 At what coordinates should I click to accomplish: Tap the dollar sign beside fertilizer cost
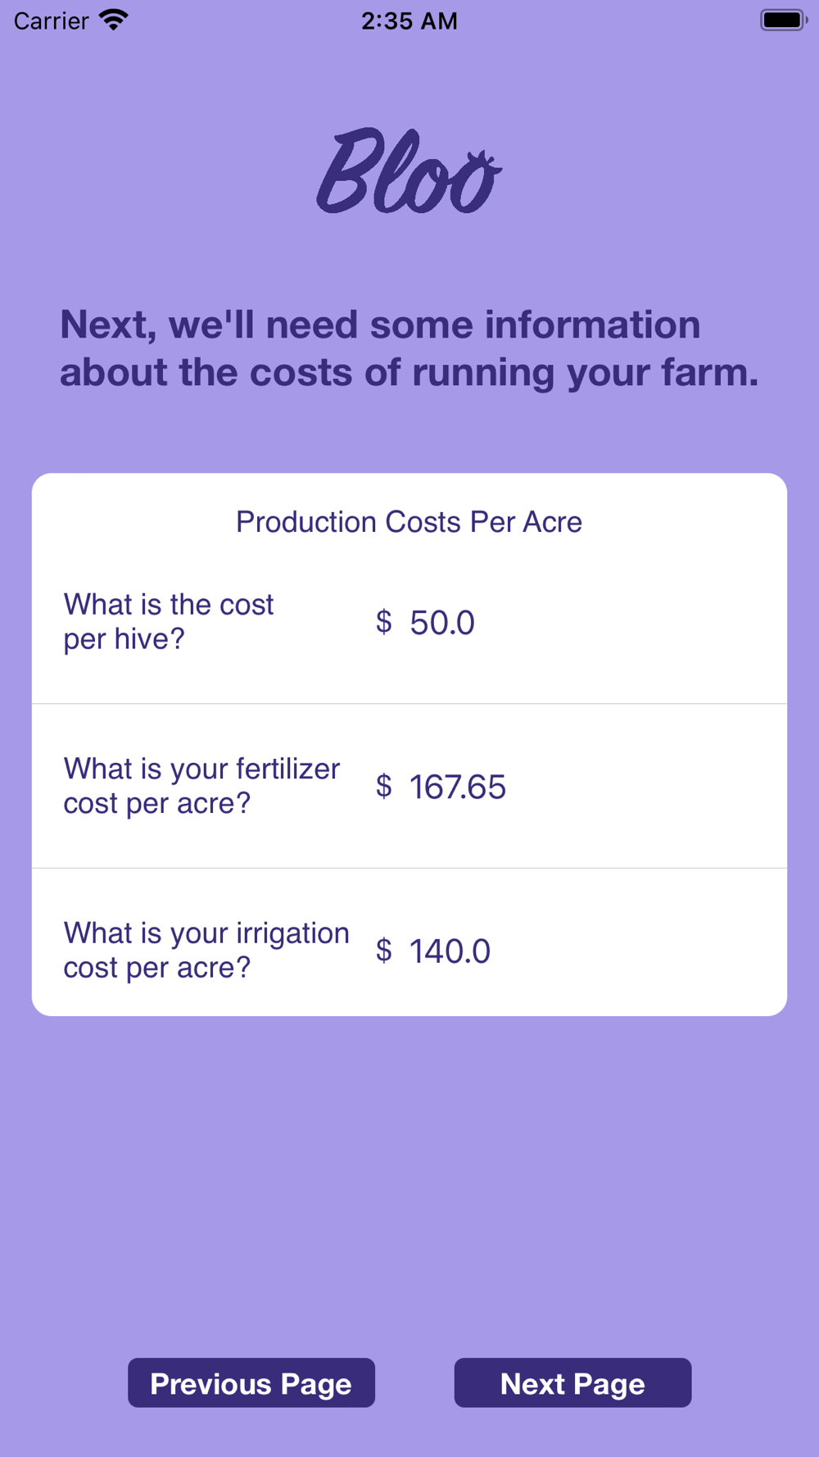point(383,786)
